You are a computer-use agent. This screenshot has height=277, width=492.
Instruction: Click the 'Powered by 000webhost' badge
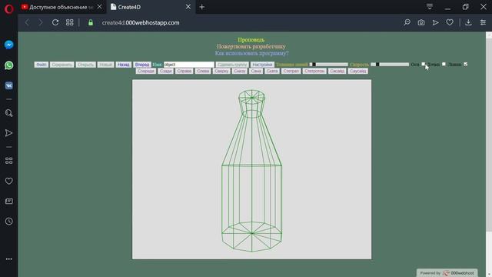coord(447,273)
